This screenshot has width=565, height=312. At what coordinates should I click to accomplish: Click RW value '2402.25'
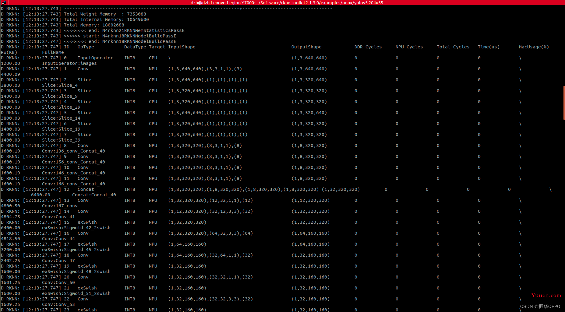click(10, 261)
